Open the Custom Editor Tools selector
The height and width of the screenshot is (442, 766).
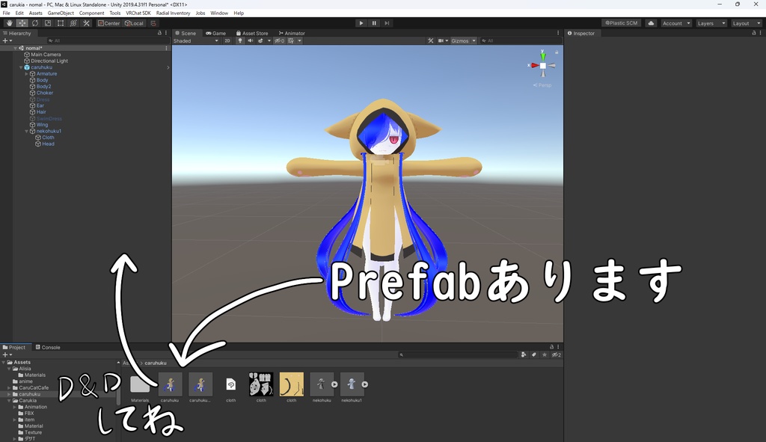coord(87,23)
